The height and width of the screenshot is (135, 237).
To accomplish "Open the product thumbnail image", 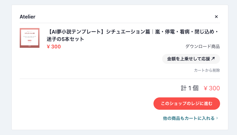I will [30, 38].
